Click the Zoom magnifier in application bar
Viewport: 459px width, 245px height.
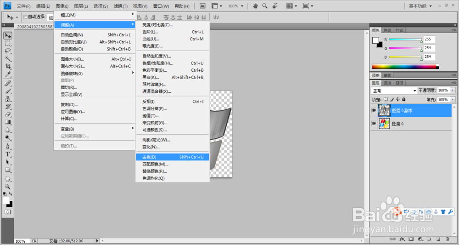click(265, 6)
